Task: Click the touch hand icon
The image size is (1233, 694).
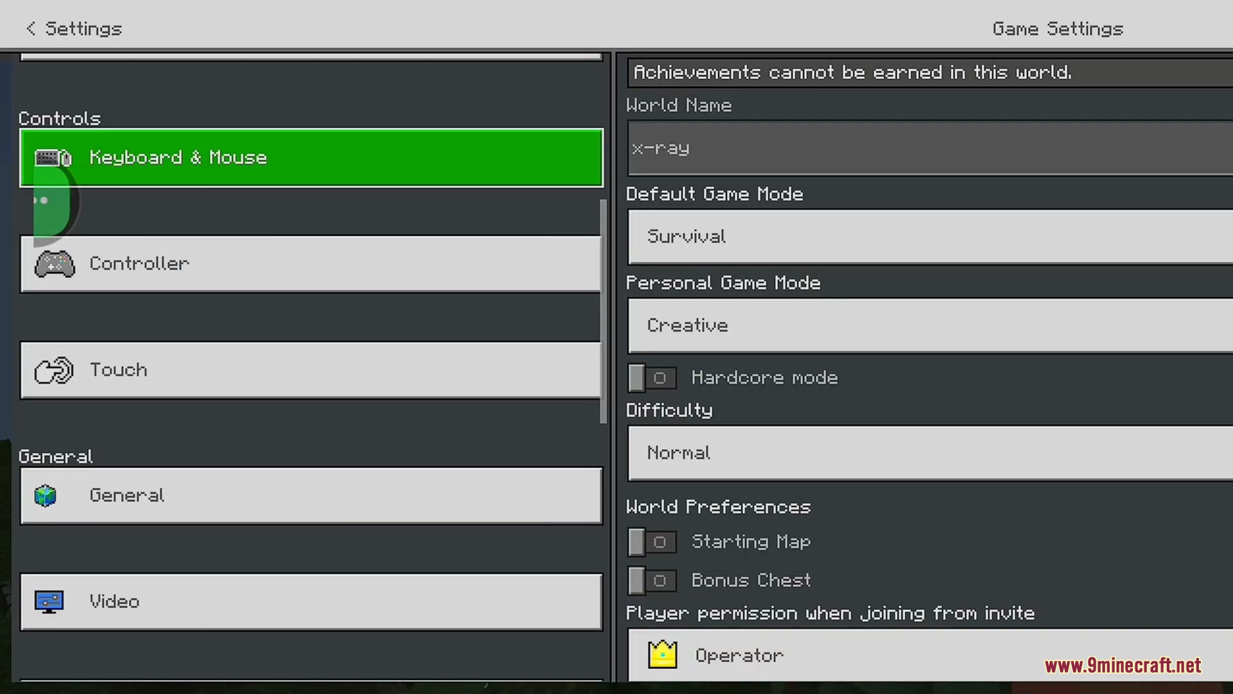Action: point(54,370)
